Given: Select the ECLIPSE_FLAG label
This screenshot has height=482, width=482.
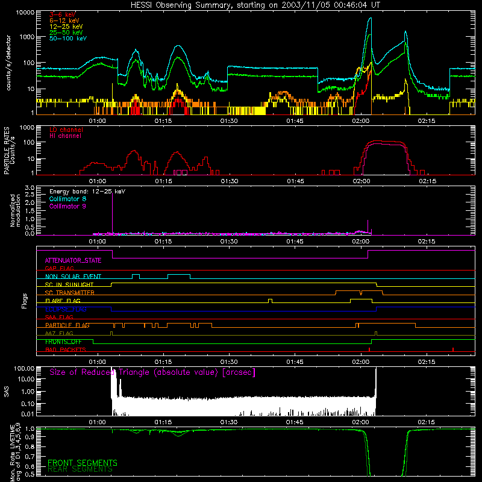Looking at the screenshot, I should click(66, 309).
